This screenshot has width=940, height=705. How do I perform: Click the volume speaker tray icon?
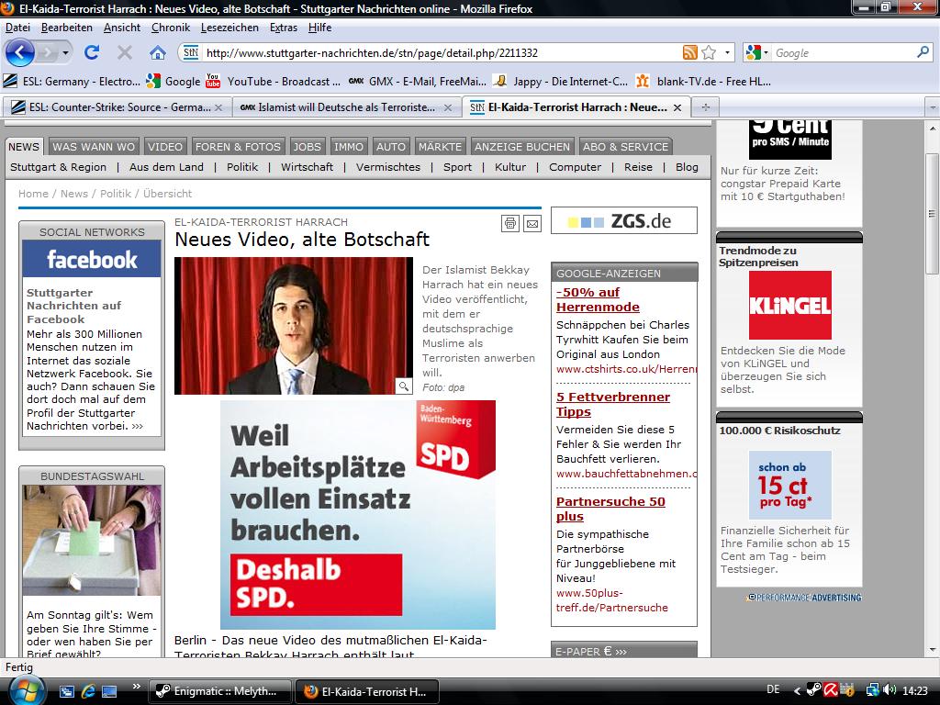(890, 690)
